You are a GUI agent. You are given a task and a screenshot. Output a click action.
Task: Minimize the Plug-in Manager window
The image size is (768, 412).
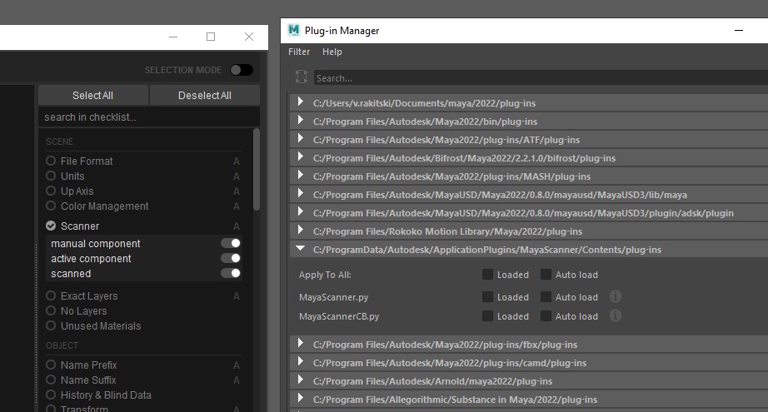click(x=739, y=30)
